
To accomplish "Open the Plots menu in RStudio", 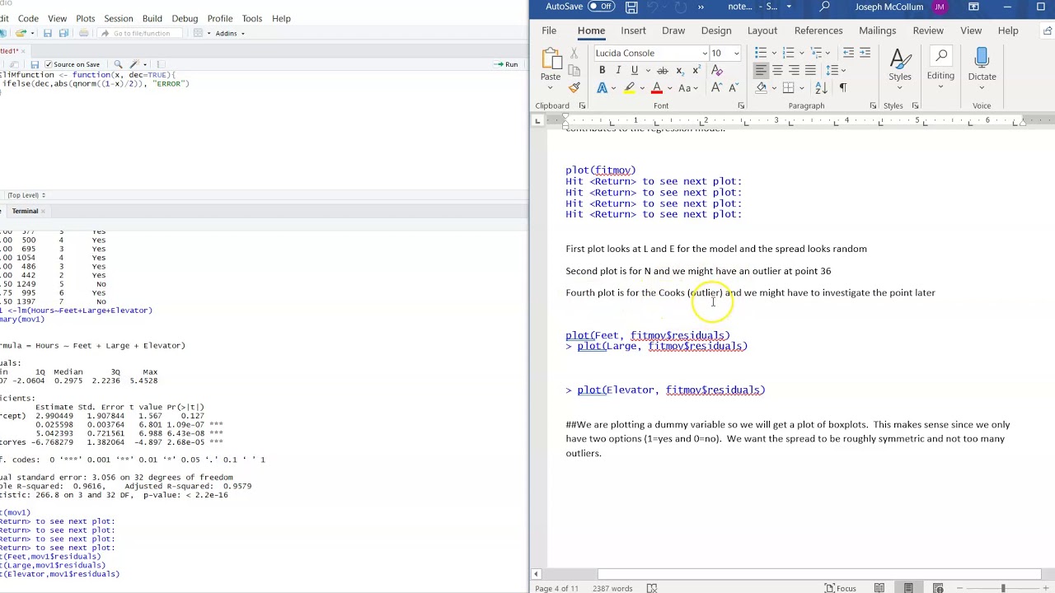I will pyautogui.click(x=85, y=18).
